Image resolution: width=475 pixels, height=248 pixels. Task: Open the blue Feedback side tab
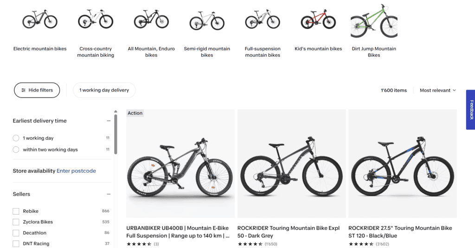pyautogui.click(x=470, y=110)
